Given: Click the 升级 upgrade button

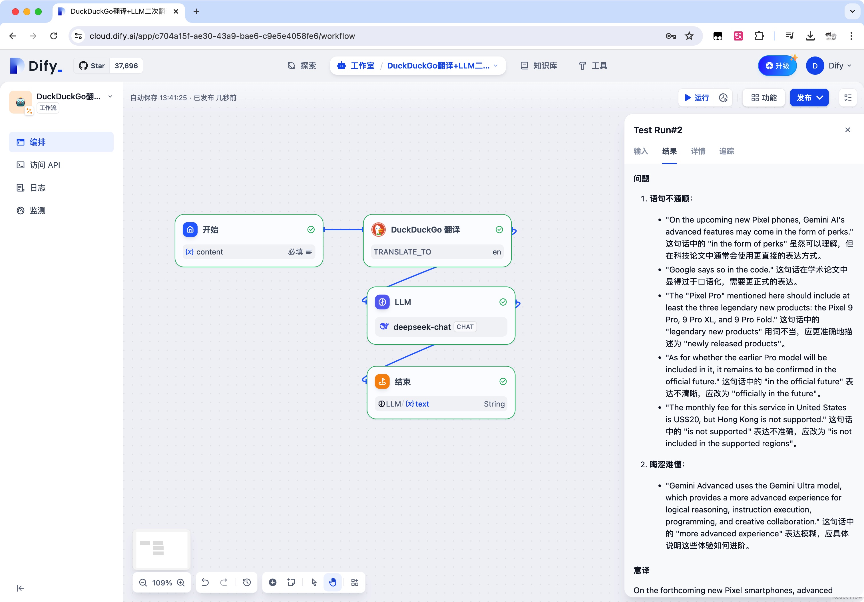Looking at the screenshot, I should point(777,66).
